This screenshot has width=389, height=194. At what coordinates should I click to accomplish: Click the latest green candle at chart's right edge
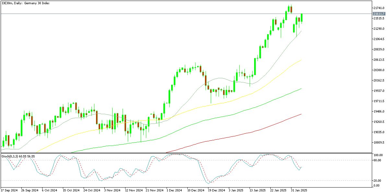pyautogui.click(x=302, y=18)
